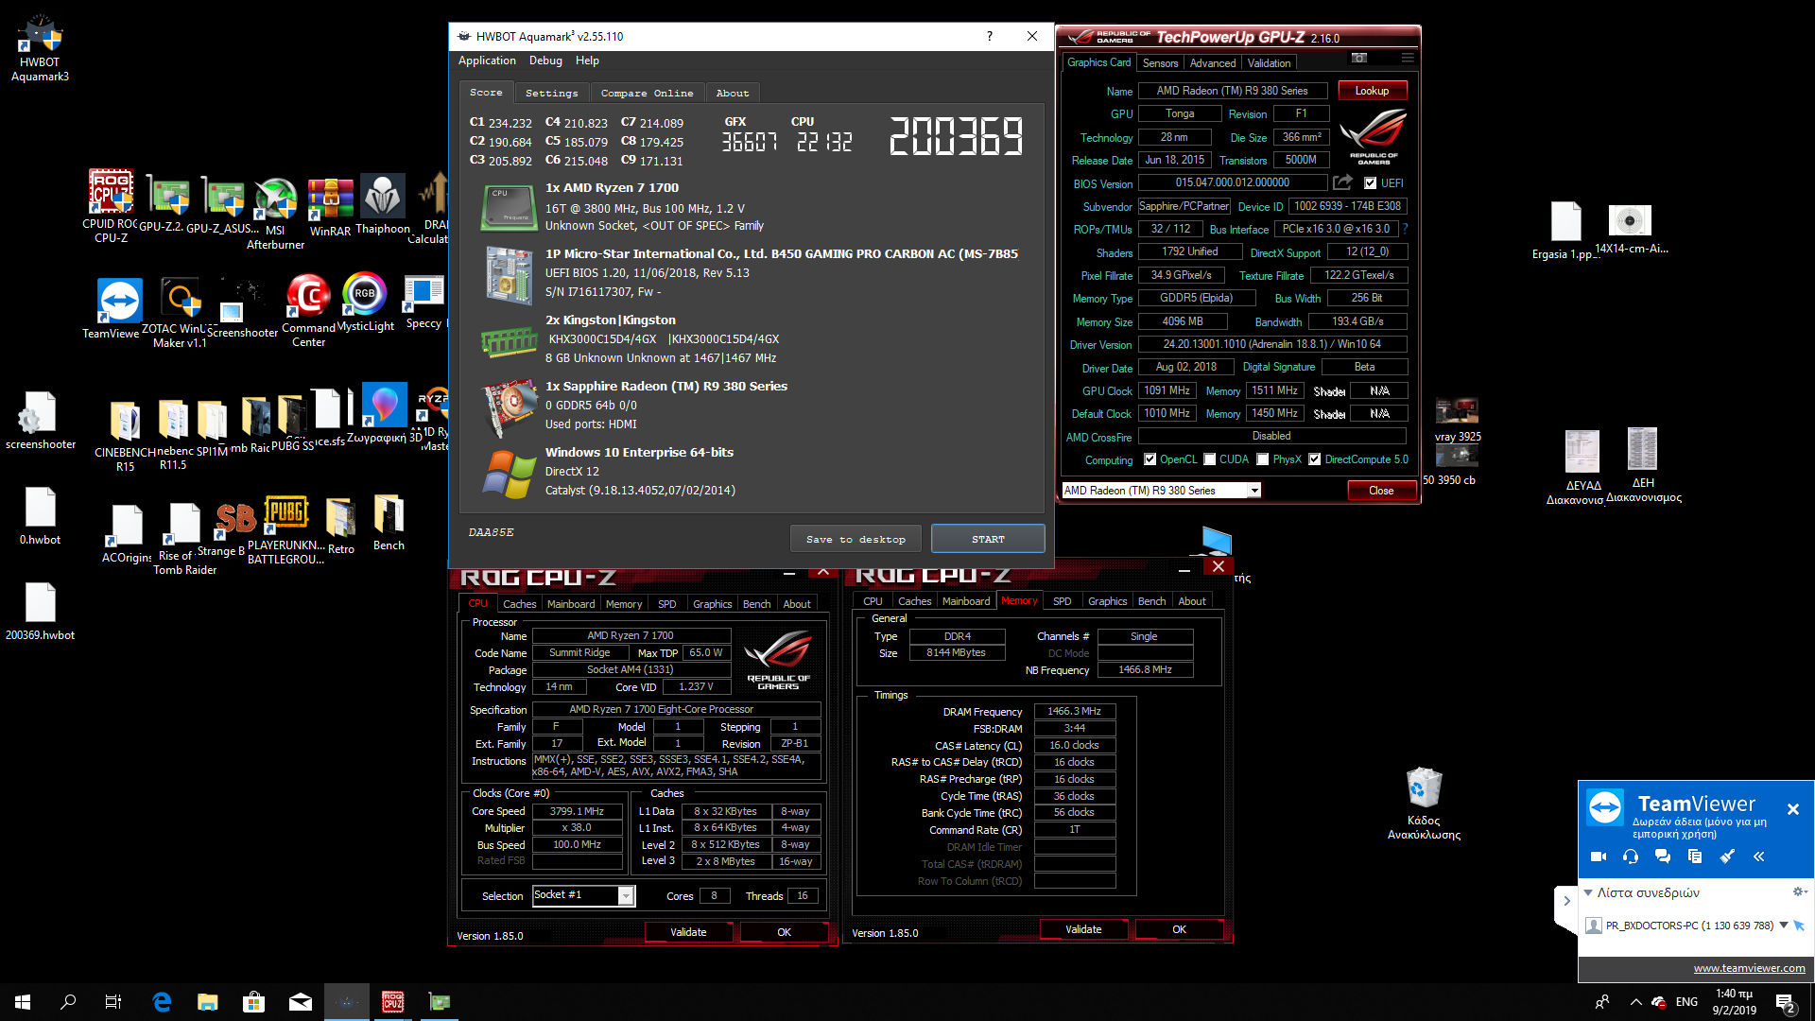Switch to the Settings tab in Aquamark
Viewport: 1815px width, 1021px height.
click(552, 93)
